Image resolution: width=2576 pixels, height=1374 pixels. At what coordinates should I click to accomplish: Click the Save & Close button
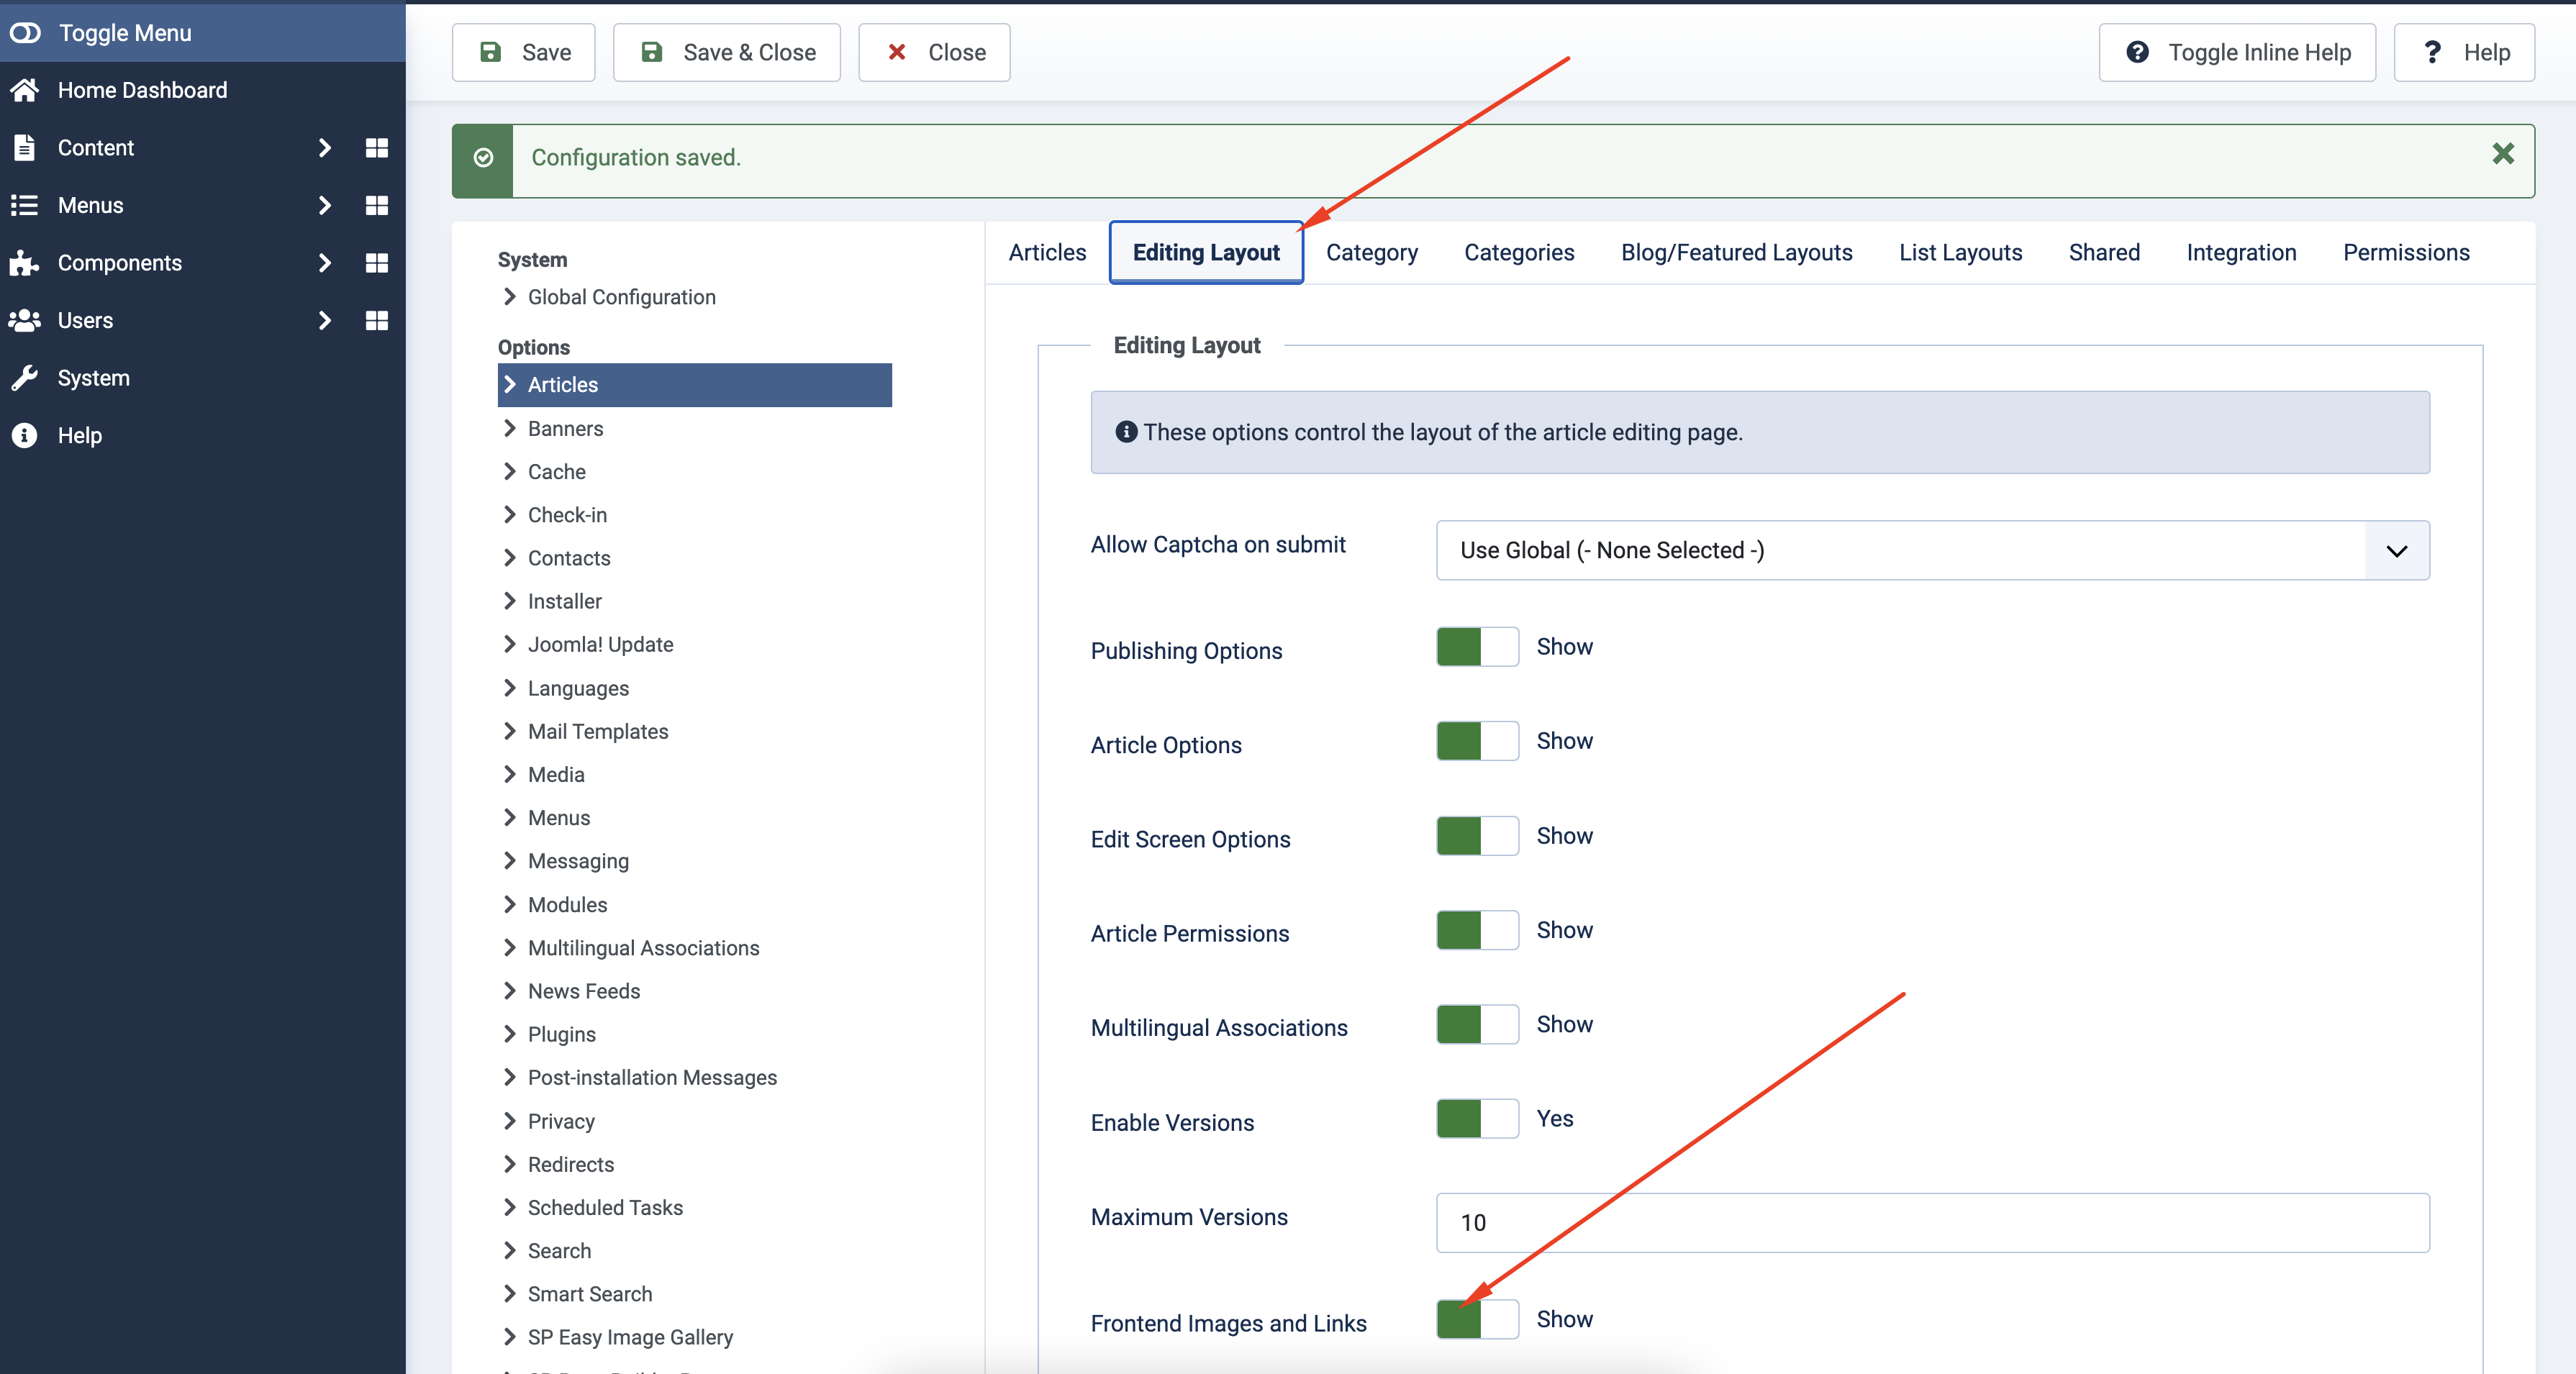[727, 52]
